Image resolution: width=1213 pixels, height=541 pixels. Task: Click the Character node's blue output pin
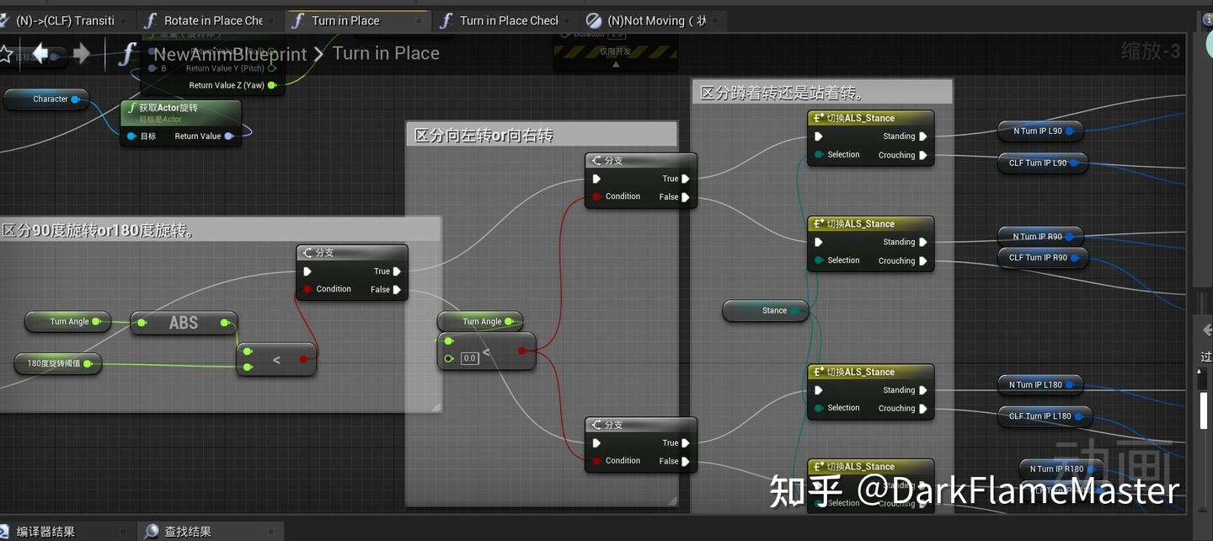75,99
